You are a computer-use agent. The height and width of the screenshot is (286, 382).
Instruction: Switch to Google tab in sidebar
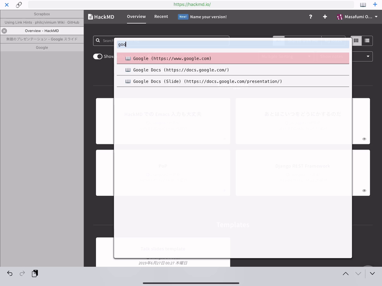pos(42,48)
